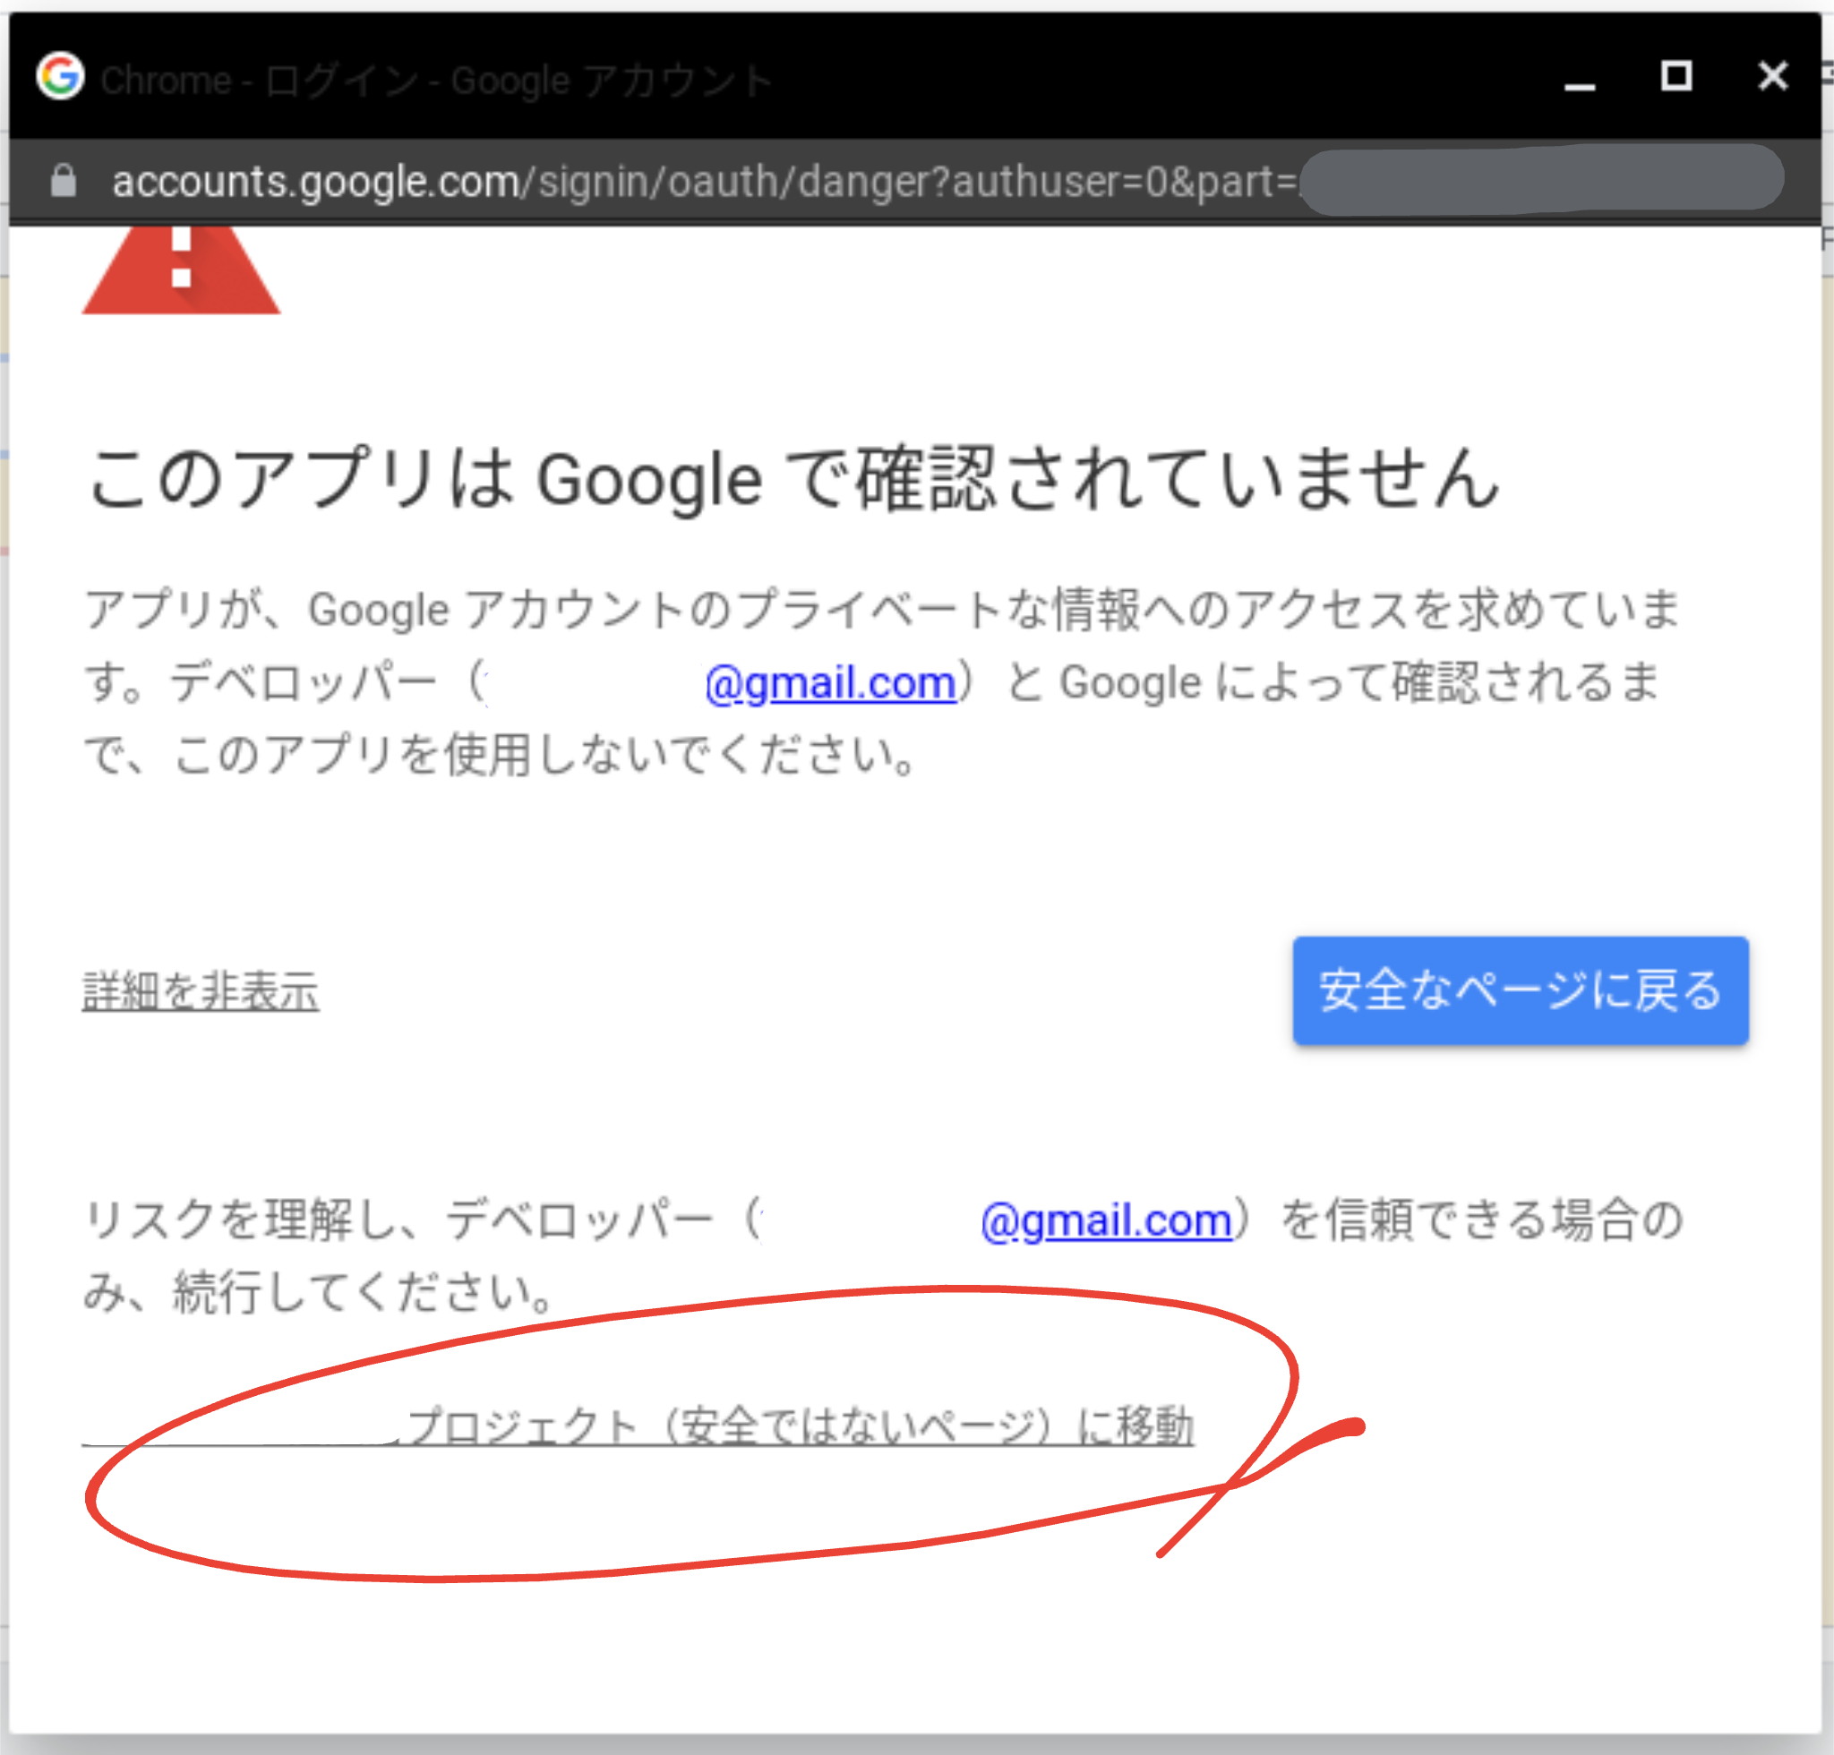Viewport: 1834px width, 1755px height.
Task: Click the accounts.google.com URL text
Action: point(315,181)
